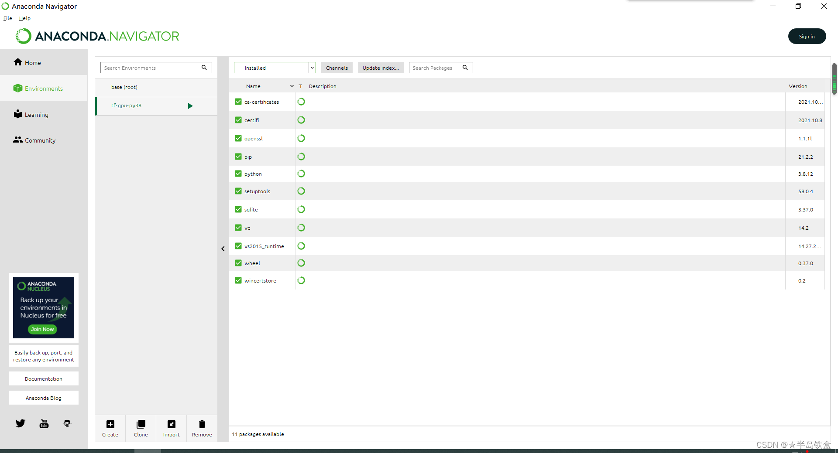
Task: Click the Name column sort arrow
Action: [292, 86]
